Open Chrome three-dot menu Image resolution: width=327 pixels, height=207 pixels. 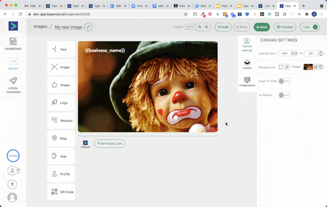click(x=321, y=14)
